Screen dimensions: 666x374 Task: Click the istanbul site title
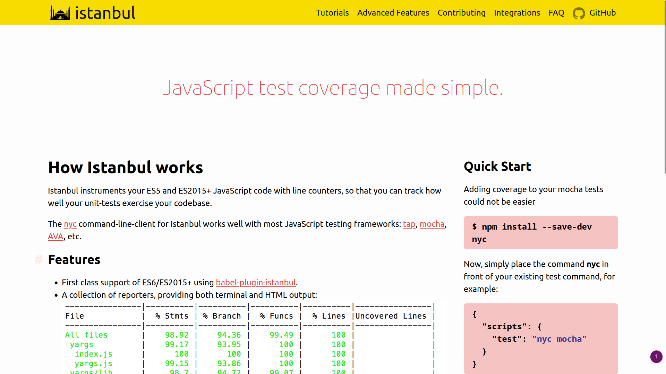pos(105,13)
